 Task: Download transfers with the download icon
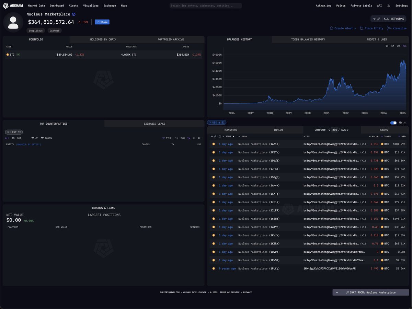coord(405,123)
